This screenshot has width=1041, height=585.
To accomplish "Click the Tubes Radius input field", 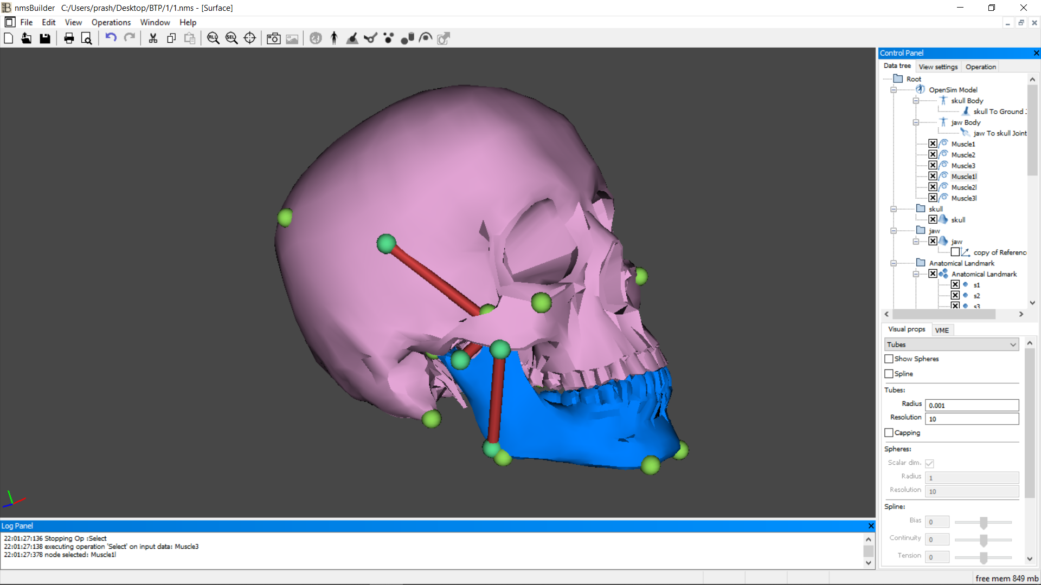I will tap(972, 405).
